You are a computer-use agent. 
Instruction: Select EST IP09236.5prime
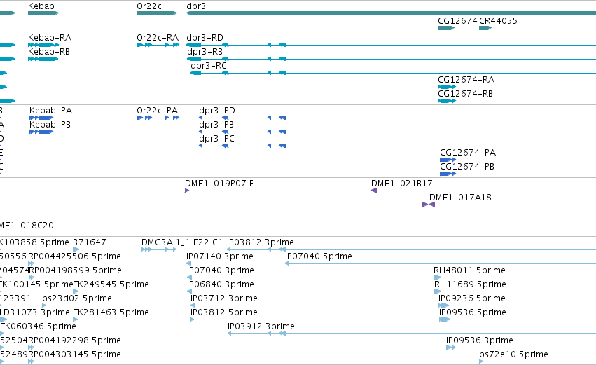443,305
